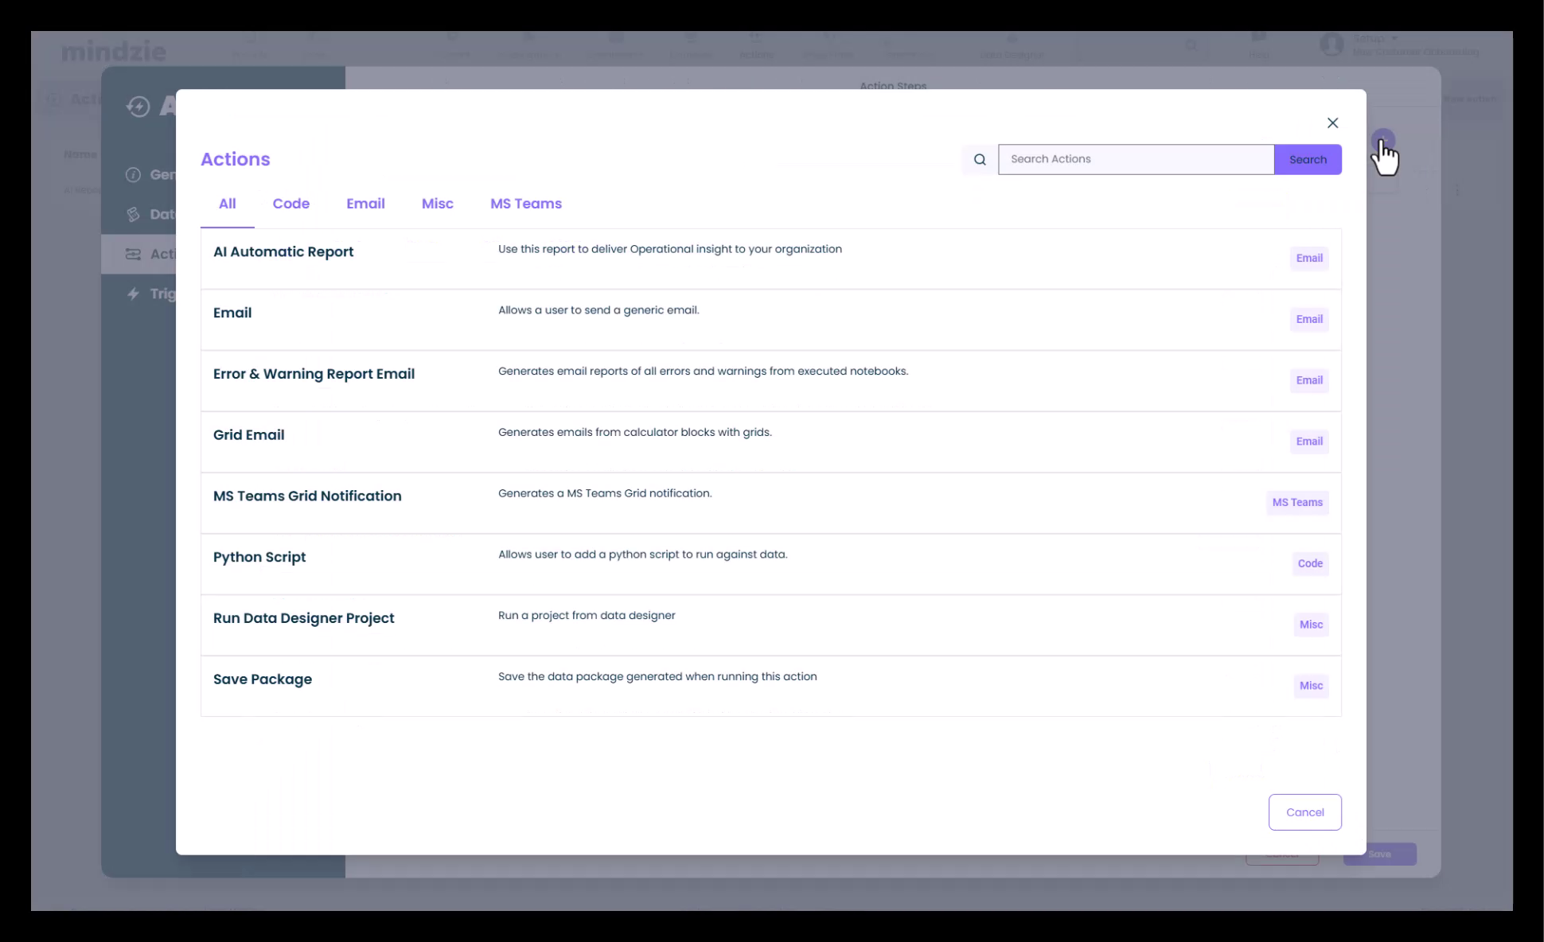Select the MS Teams tab
Viewport: 1544px width, 942px height.
(526, 204)
